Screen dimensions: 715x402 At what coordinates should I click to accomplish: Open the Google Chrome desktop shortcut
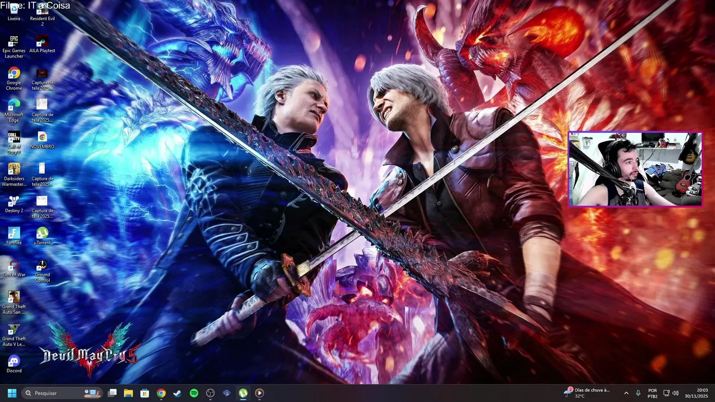point(14,79)
